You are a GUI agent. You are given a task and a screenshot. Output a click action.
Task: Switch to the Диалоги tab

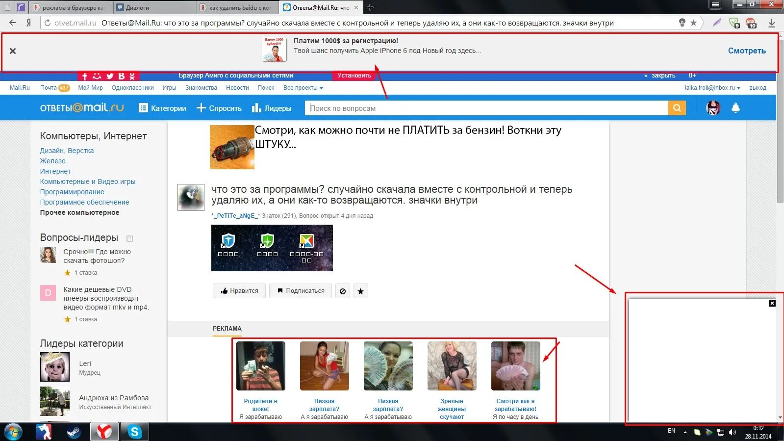coord(154,8)
